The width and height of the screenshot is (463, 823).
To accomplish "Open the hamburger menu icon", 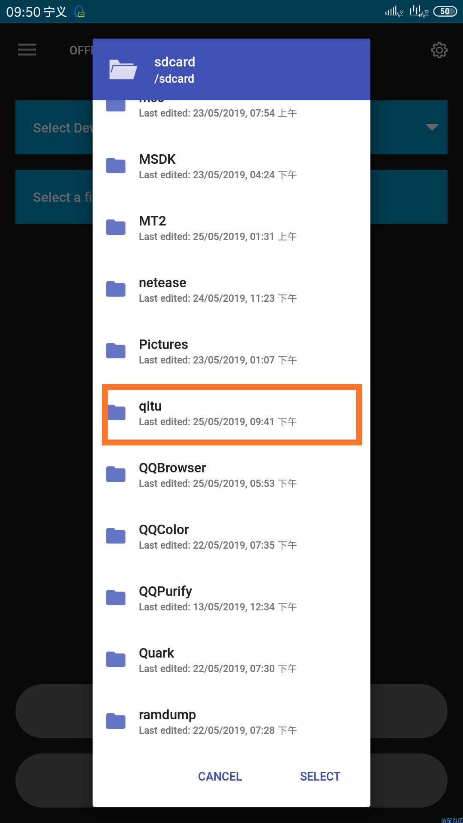I will coord(27,50).
